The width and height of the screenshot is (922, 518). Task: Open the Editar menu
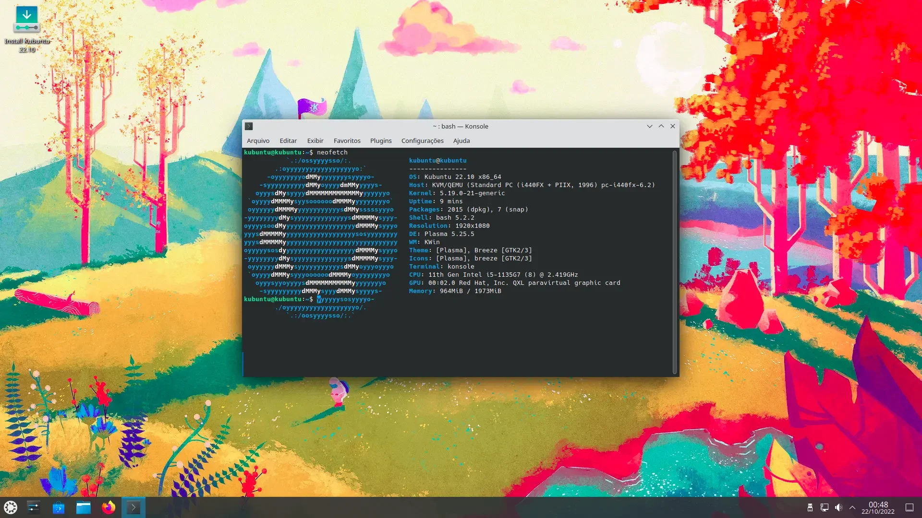click(x=288, y=141)
